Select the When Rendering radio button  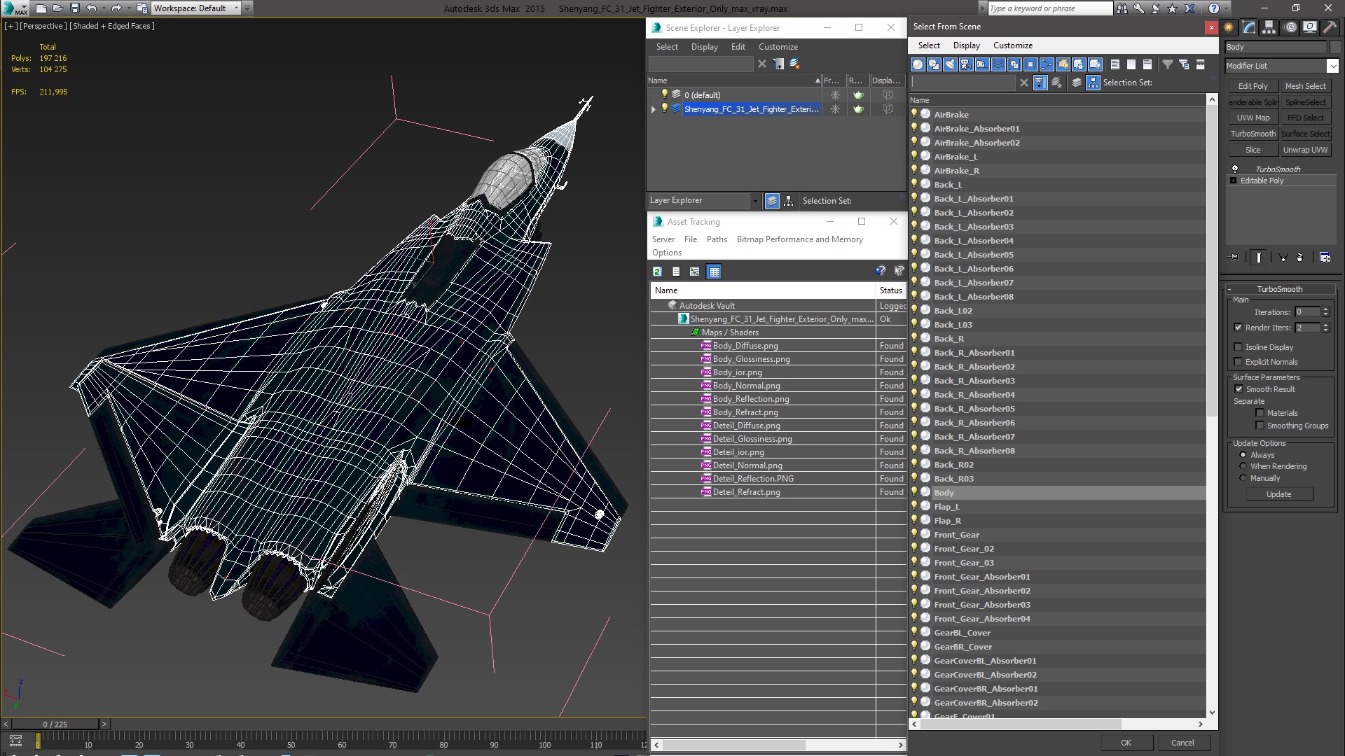coord(1243,466)
